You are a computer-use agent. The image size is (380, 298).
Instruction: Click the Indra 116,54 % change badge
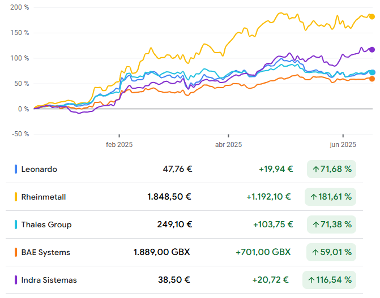point(331,280)
